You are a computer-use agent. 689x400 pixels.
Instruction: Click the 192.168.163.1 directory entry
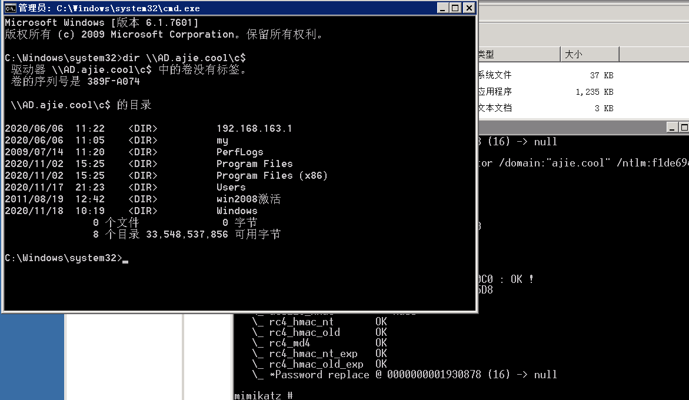(254, 129)
